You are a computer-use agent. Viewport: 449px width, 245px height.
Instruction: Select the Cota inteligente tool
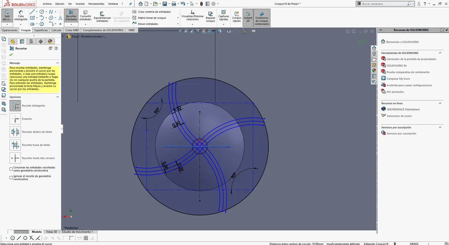click(21, 16)
